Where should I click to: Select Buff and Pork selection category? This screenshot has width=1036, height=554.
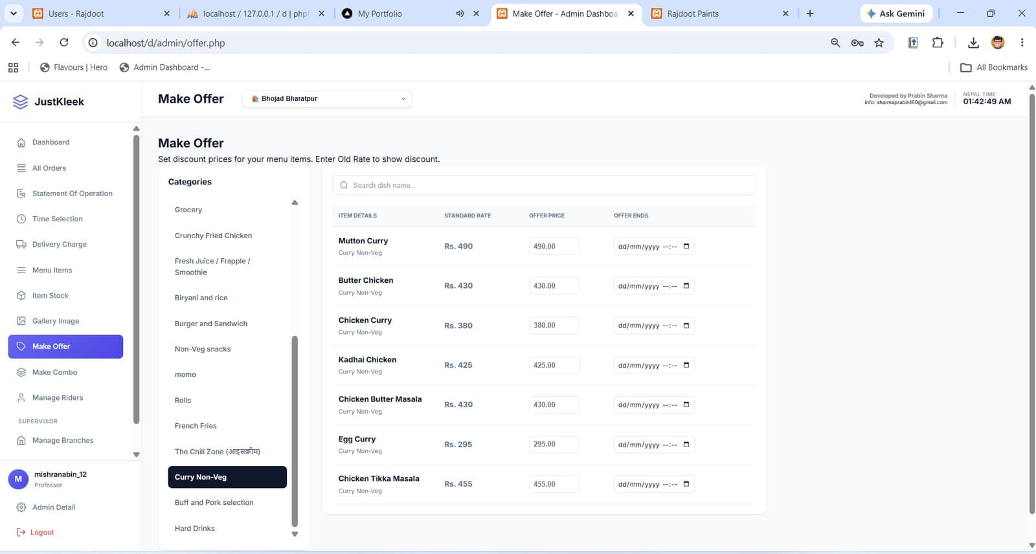click(x=227, y=503)
